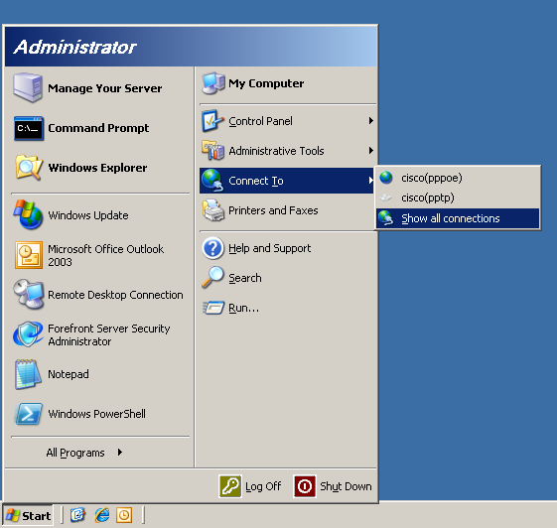
Task: Open the Connect To menu item
Action: tap(286, 181)
